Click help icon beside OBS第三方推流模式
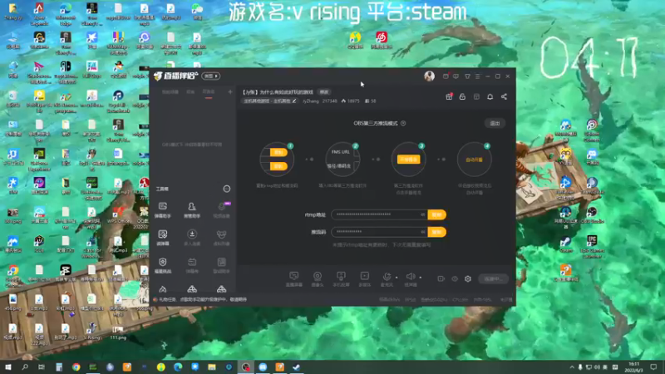665x374 pixels. (403, 123)
